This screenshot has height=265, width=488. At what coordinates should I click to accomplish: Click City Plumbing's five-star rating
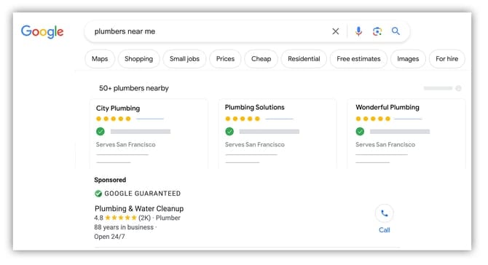(x=114, y=119)
